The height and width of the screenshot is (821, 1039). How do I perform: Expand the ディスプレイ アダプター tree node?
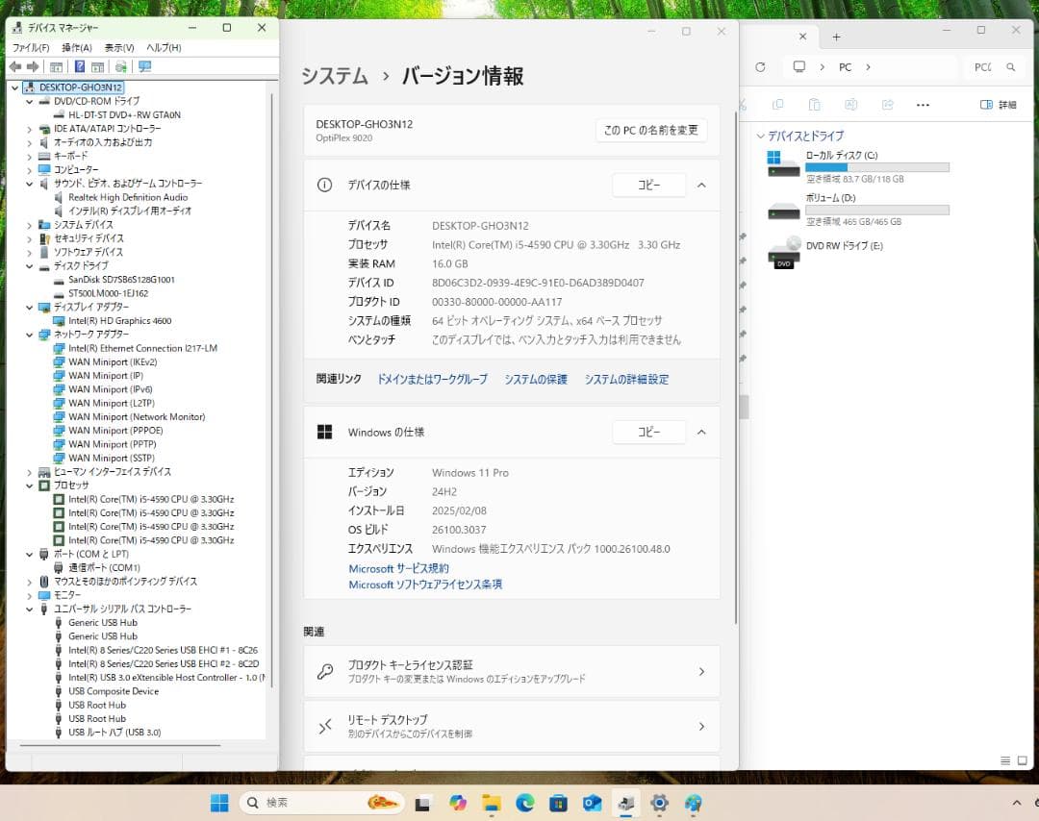click(31, 307)
